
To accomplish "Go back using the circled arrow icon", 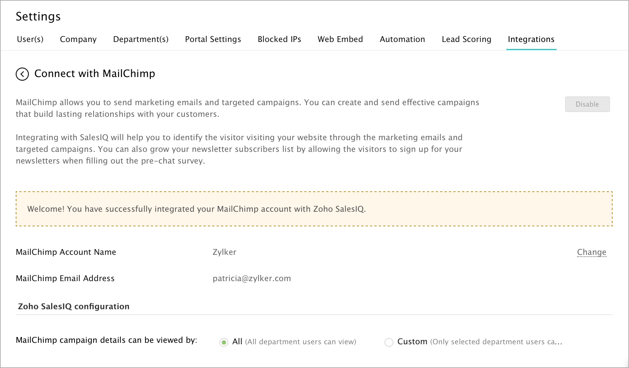I will pos(22,74).
